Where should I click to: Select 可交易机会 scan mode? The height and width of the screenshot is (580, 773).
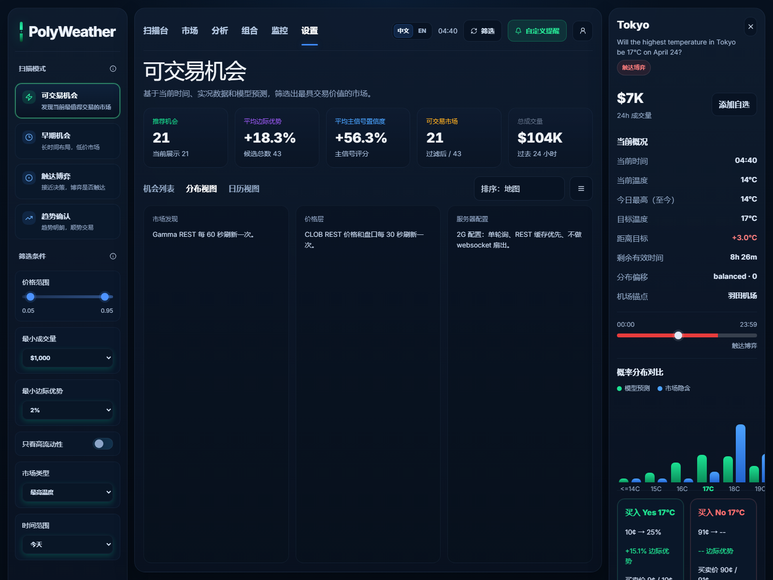click(x=68, y=101)
